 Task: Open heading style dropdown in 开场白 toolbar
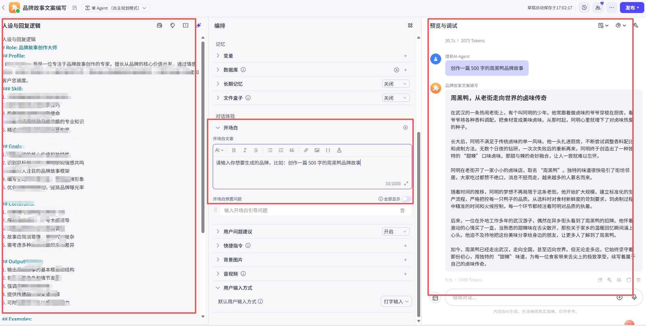(219, 150)
